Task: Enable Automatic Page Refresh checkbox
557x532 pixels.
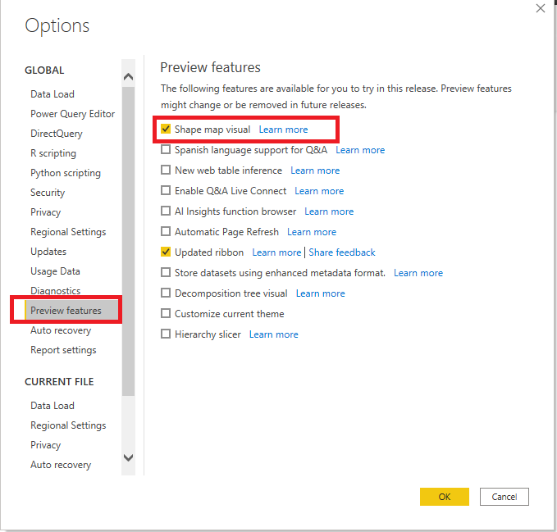Action: coord(166,231)
